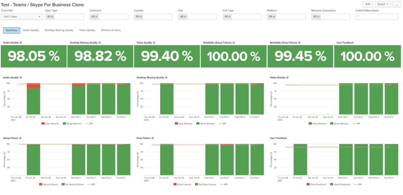This screenshot has height=195, width=403.
Task: Toggle Good Streams legend in Video Quality chart
Action: pos(339,124)
